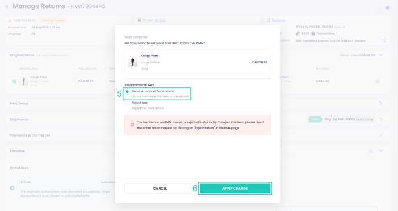The height and width of the screenshot is (211, 398).
Task: Select Remove amount from refund option
Action: [x=127, y=91]
